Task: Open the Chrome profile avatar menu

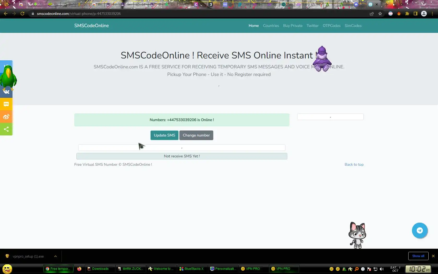Action: click(x=424, y=14)
